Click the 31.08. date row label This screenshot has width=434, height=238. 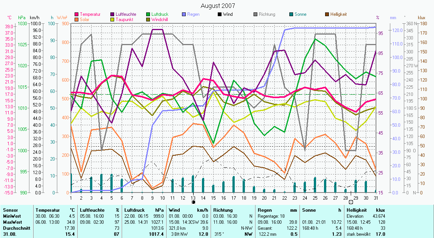[x=10, y=234]
